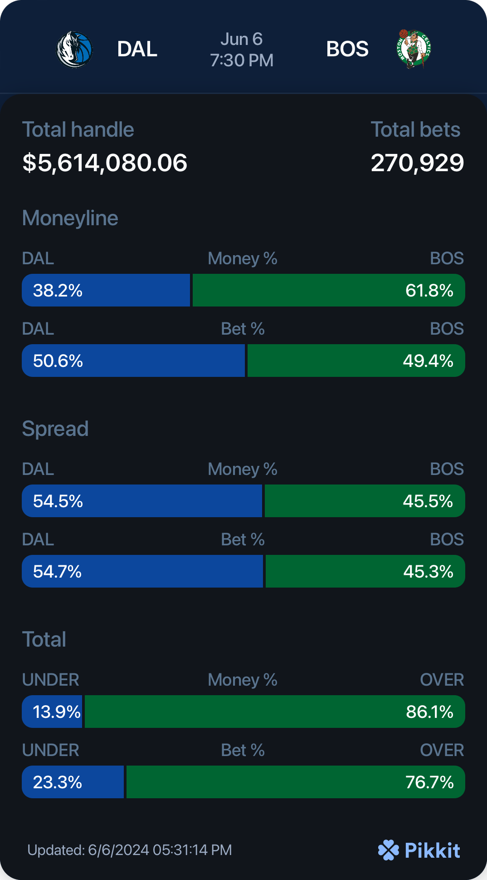Click the 270,929 total bets figure
The image size is (487, 880).
click(x=417, y=163)
